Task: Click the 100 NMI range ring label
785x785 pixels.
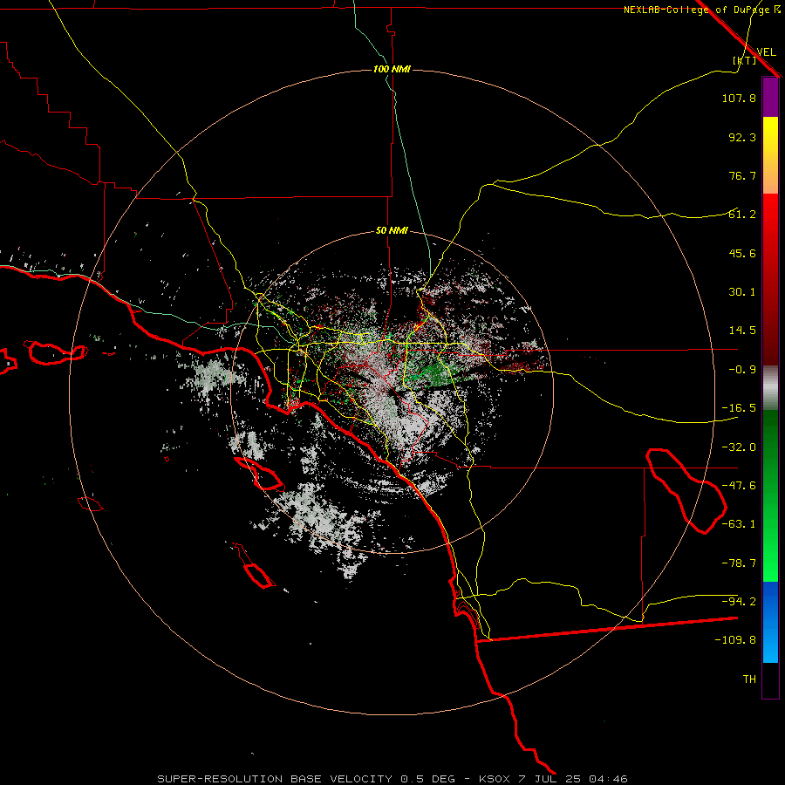Action: point(392,69)
